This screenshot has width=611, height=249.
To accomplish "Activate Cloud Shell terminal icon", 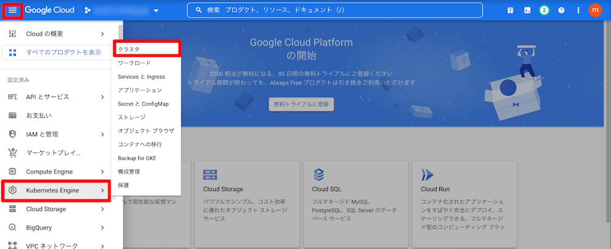I will pyautogui.click(x=527, y=10).
